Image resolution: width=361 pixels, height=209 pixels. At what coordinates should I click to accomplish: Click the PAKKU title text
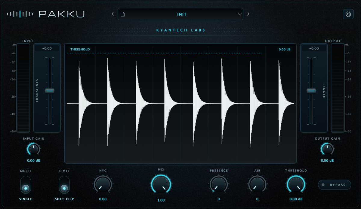(x=61, y=14)
